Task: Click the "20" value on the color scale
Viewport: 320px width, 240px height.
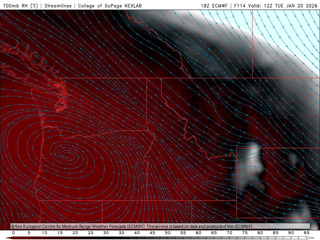Action: point(75,233)
